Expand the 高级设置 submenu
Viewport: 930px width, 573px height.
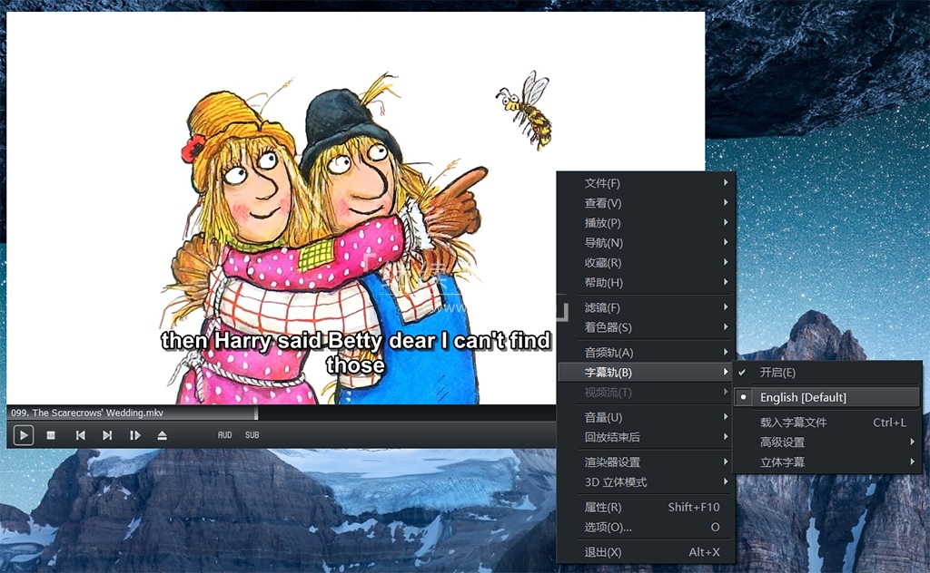(783, 442)
